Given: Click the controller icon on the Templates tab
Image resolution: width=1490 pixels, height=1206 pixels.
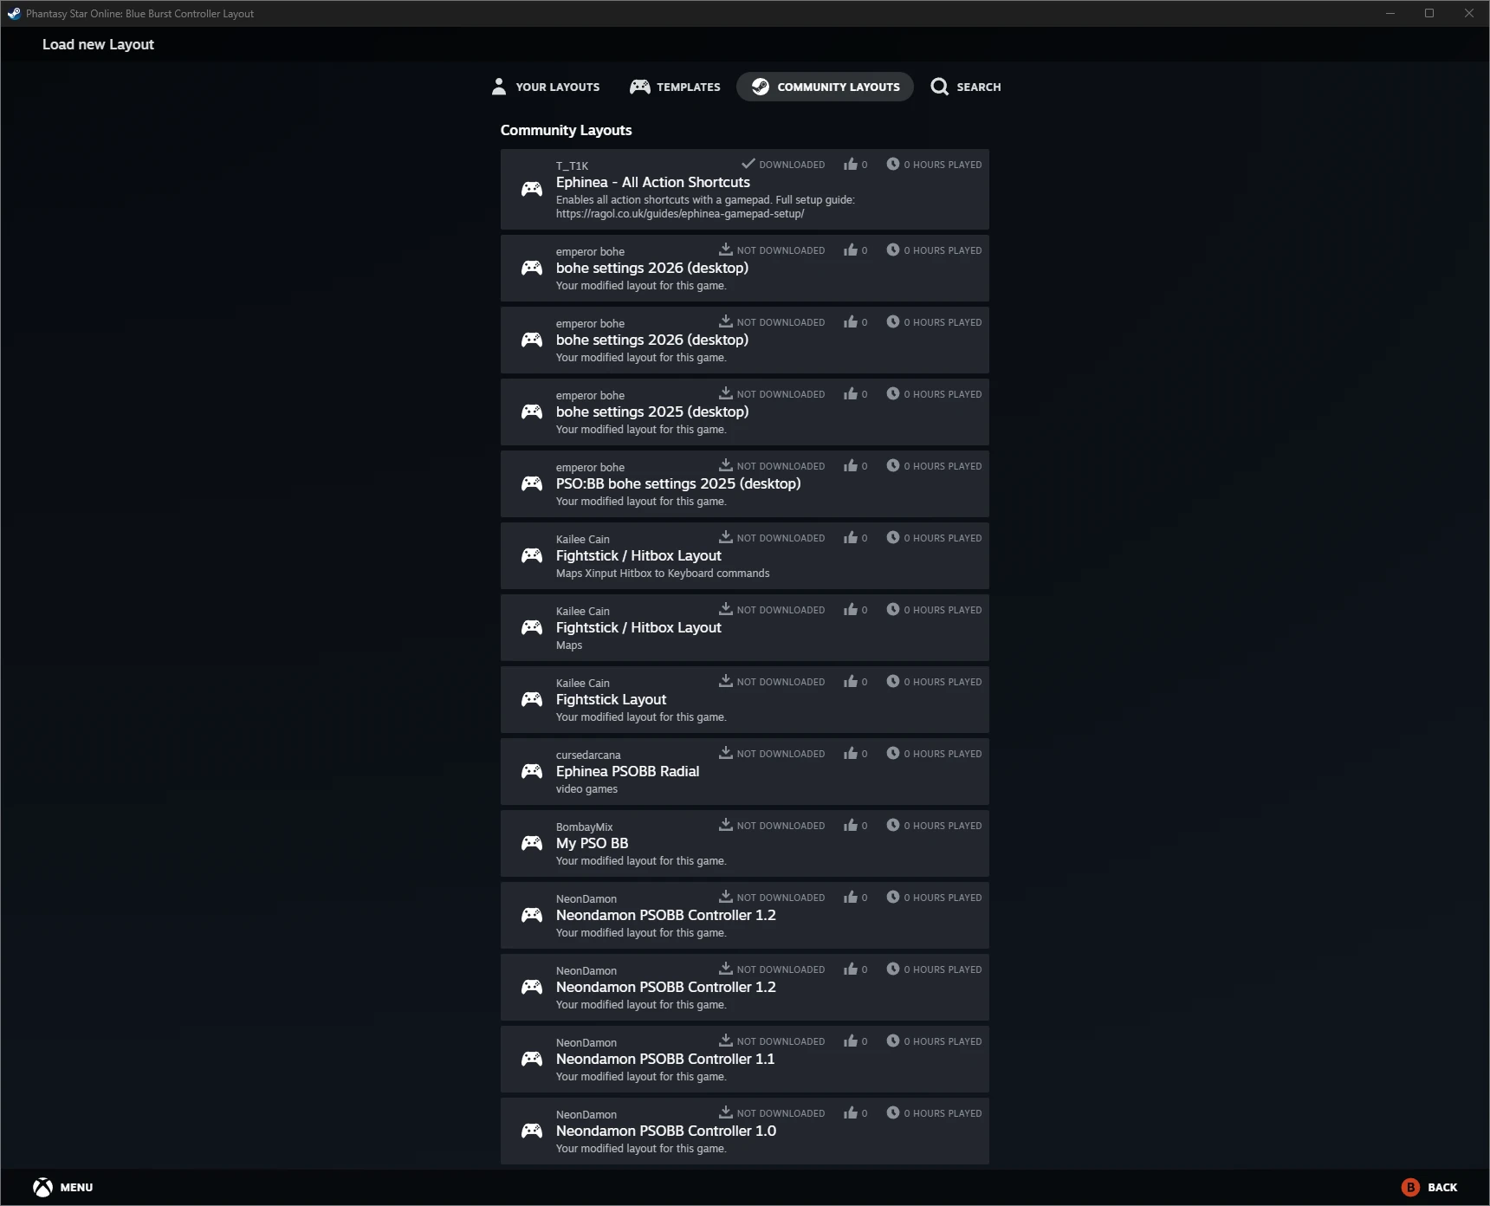Looking at the screenshot, I should (x=639, y=87).
